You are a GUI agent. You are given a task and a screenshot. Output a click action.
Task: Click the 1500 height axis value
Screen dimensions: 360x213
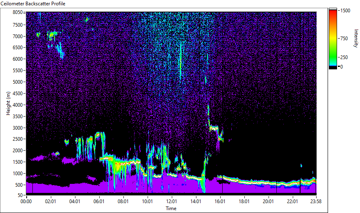(18, 162)
